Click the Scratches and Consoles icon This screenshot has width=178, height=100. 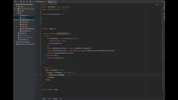click(x=17, y=44)
